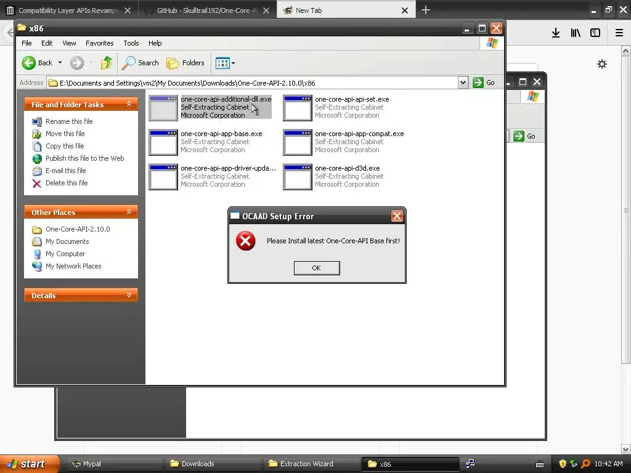Open a new browser tab with plus
The height and width of the screenshot is (473, 631).
[x=425, y=10]
